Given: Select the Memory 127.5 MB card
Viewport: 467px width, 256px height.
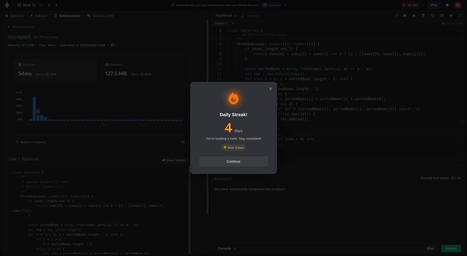Looking at the screenshot, I should pyautogui.click(x=142, y=70).
